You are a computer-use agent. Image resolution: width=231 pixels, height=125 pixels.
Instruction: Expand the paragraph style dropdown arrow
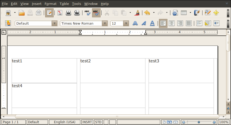[x=54, y=23]
